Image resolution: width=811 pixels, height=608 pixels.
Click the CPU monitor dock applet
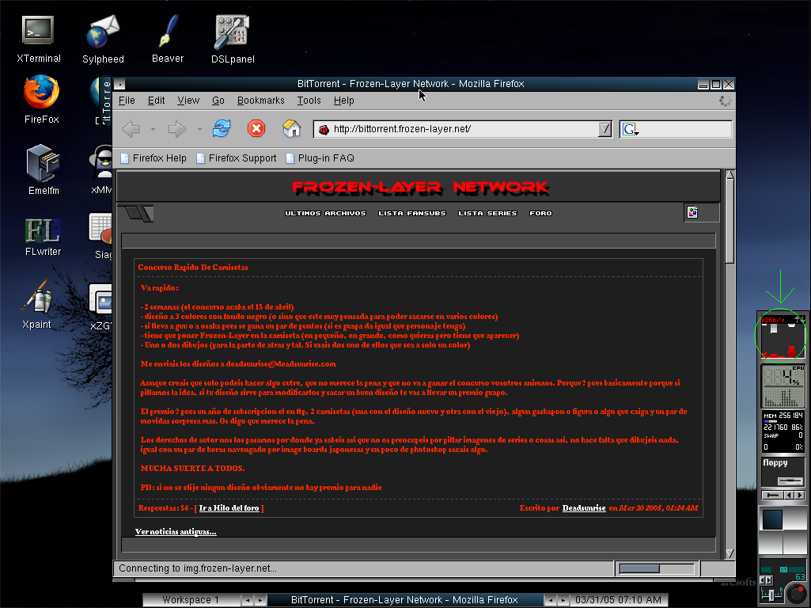[x=783, y=386]
